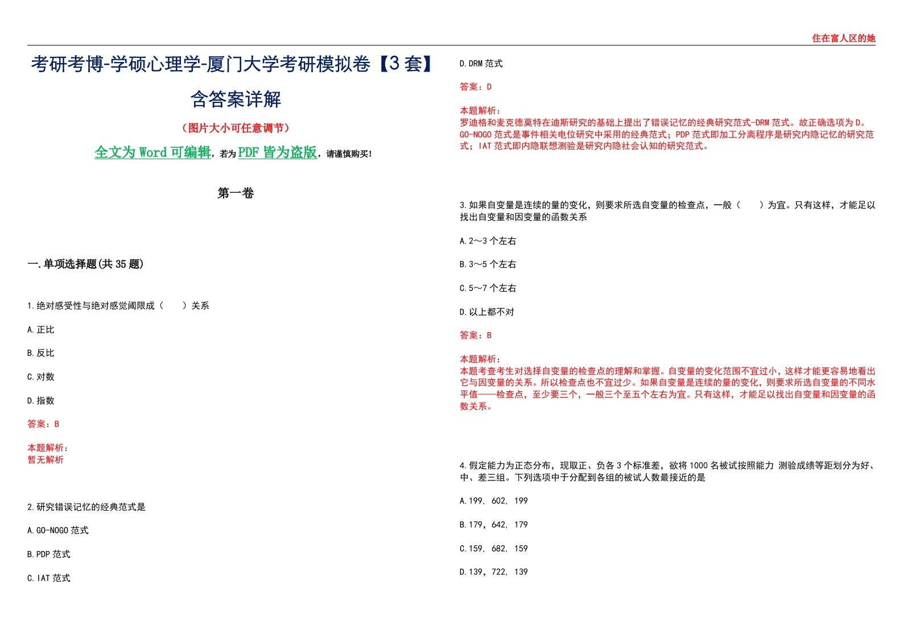Viewport: 903px width, 638px height.
Task: Click the green link PDF 皆为盗版
Action: pyautogui.click(x=277, y=152)
